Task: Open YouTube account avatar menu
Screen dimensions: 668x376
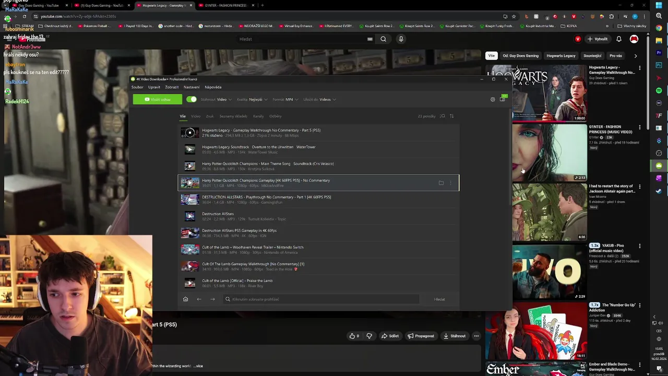Action: (x=634, y=39)
